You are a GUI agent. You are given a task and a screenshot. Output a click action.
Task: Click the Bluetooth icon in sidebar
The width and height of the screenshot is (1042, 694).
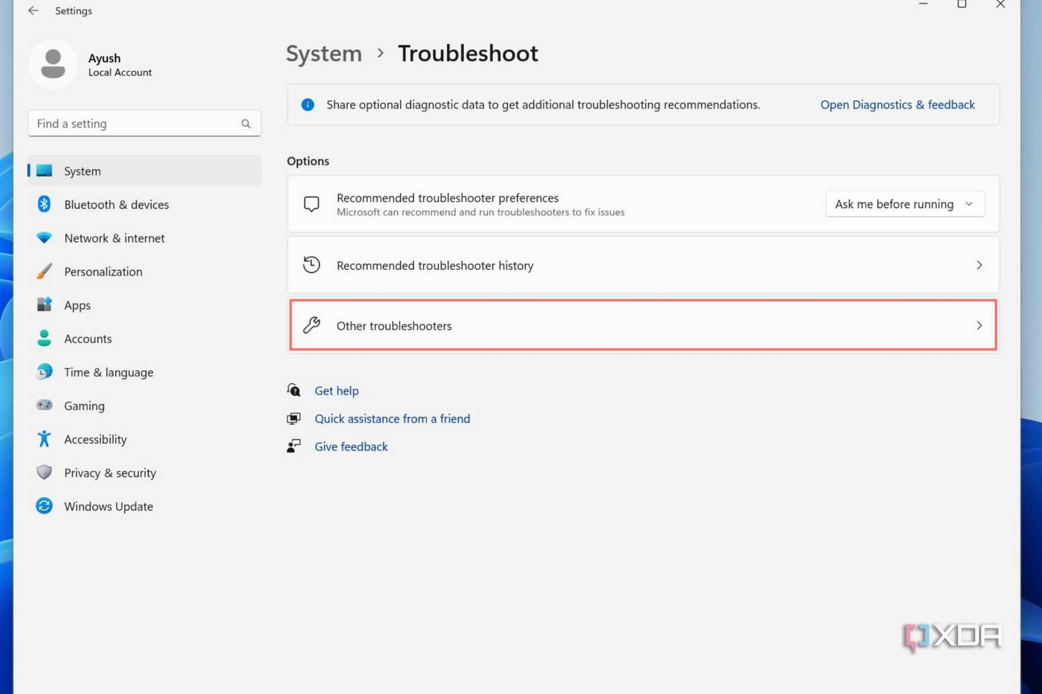[x=44, y=204]
